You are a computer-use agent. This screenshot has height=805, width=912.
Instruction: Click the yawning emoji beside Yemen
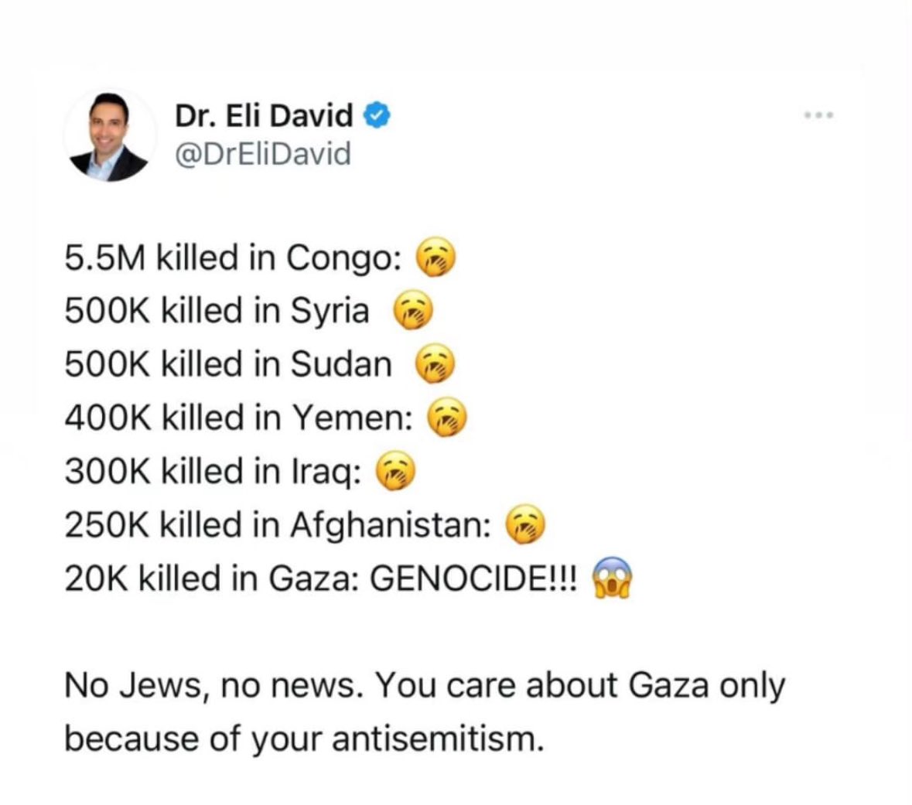(x=447, y=417)
